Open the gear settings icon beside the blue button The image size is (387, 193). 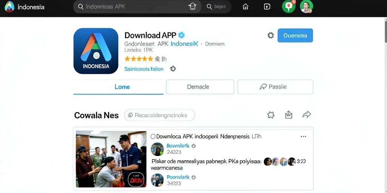[271, 35]
